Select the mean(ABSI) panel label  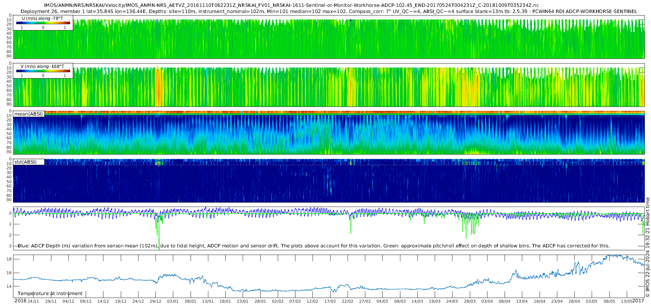pos(29,114)
